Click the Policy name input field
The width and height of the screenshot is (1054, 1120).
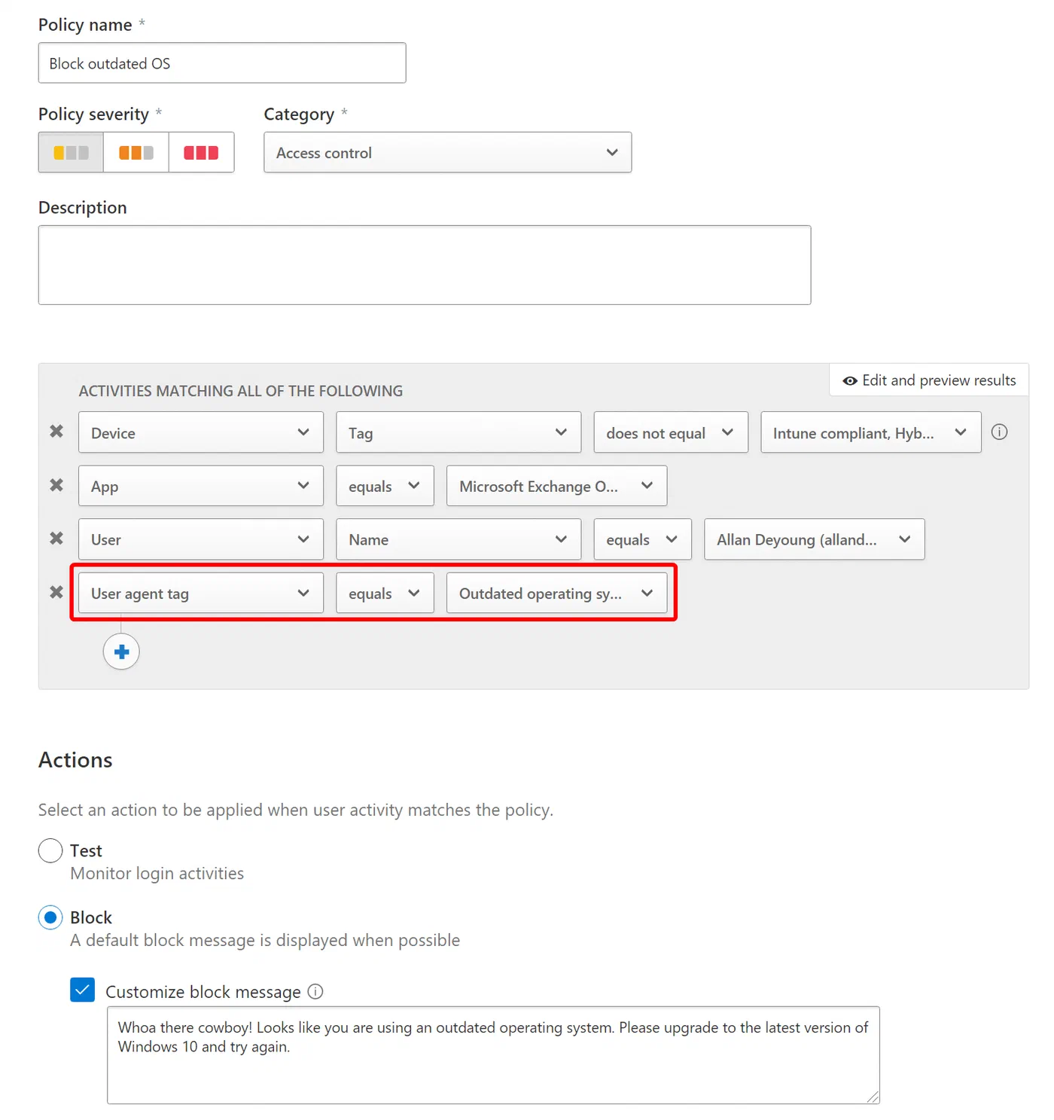click(x=222, y=63)
